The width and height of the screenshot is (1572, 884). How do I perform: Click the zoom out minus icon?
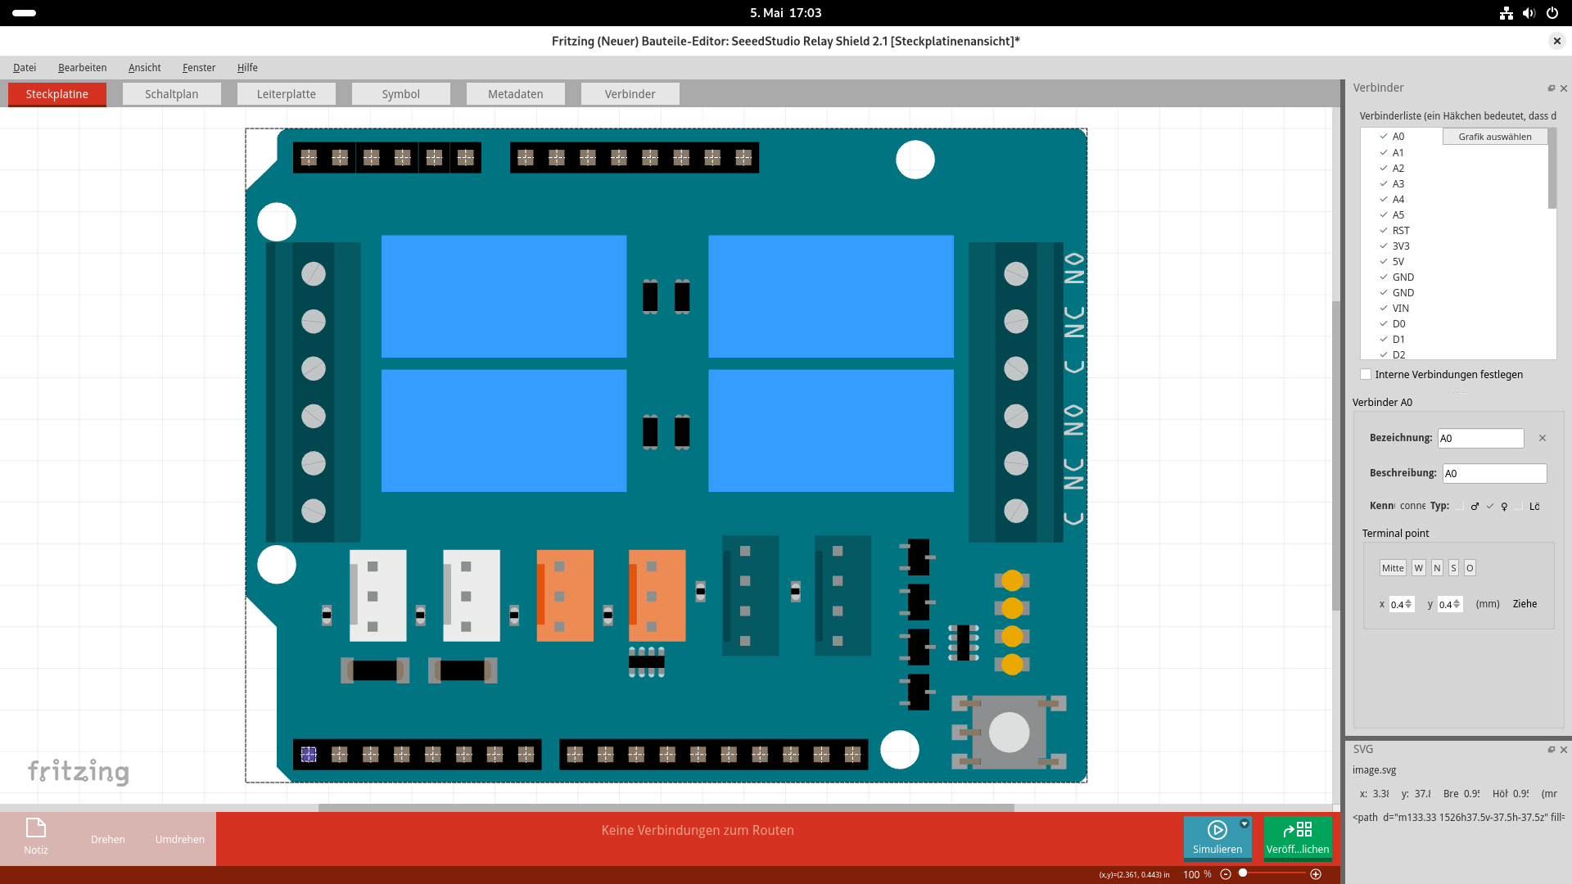1226,874
